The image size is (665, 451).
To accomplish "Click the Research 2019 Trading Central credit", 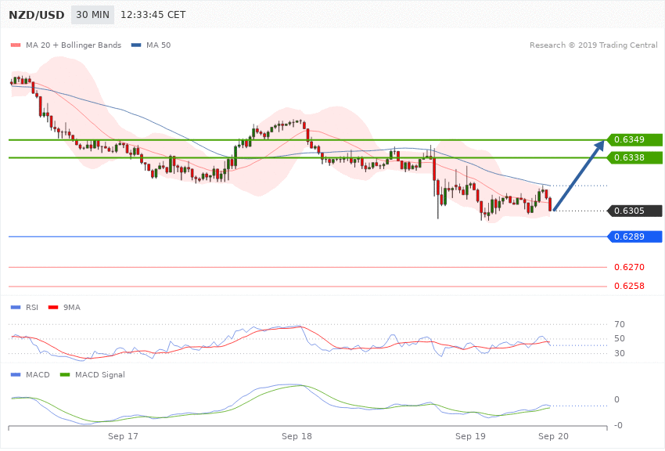I will pyautogui.click(x=593, y=45).
